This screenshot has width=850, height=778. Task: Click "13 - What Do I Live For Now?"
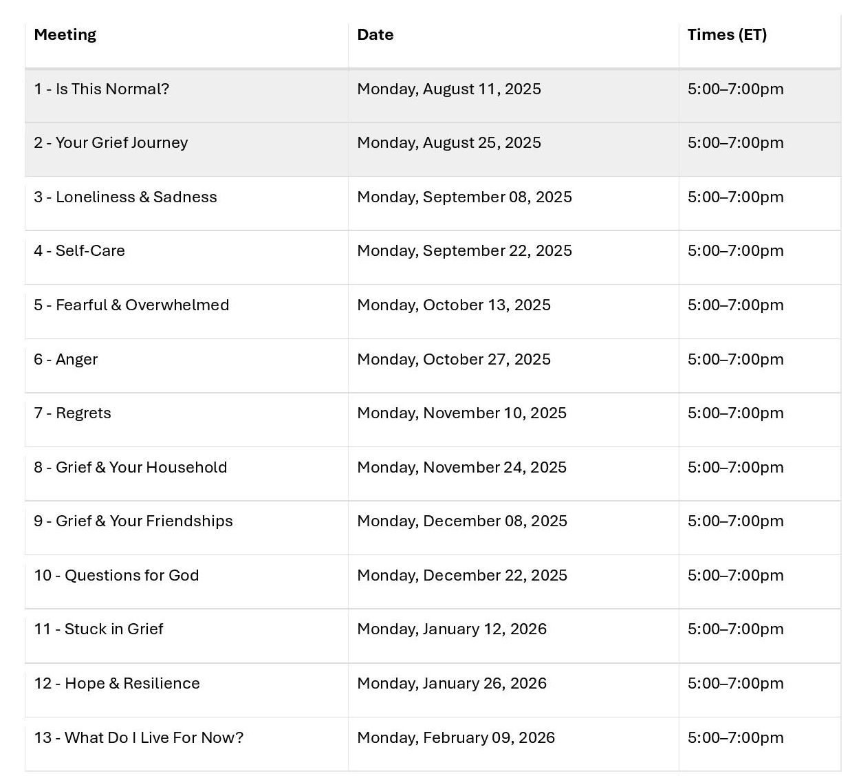[x=139, y=738]
